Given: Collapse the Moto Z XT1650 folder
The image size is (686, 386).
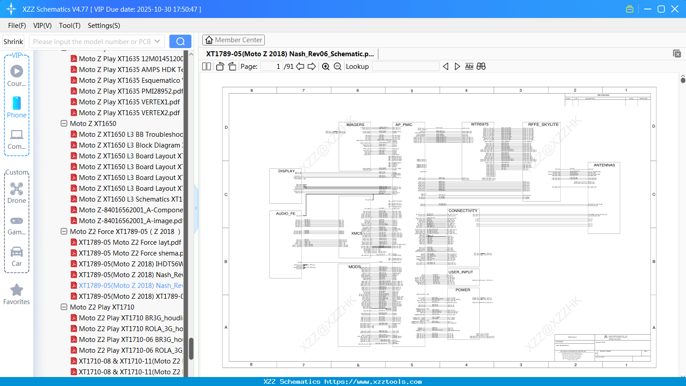Looking at the screenshot, I should coord(64,123).
